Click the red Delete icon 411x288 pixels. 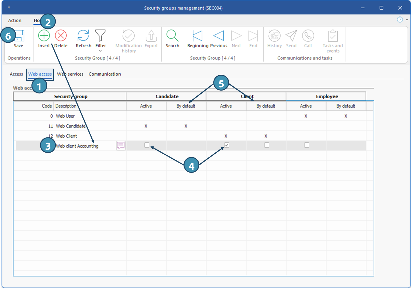[61, 36]
